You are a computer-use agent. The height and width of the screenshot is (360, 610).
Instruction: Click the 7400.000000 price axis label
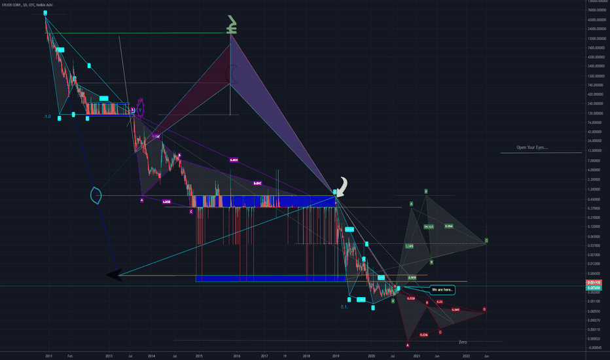(x=597, y=48)
